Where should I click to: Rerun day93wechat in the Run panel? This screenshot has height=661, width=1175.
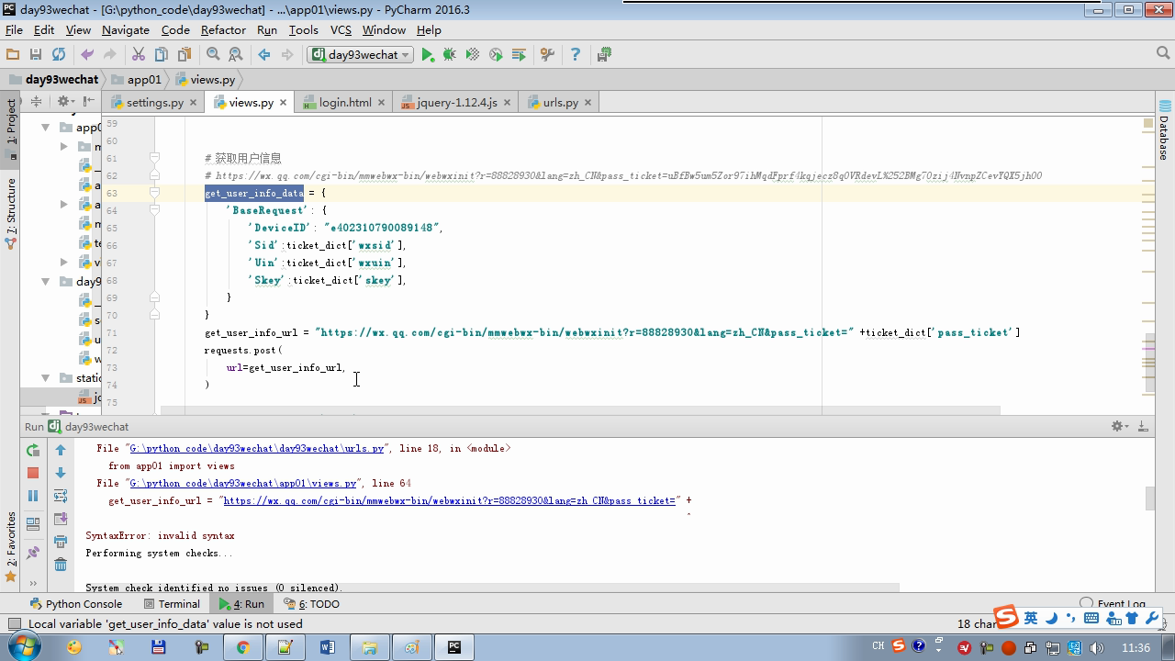(33, 450)
